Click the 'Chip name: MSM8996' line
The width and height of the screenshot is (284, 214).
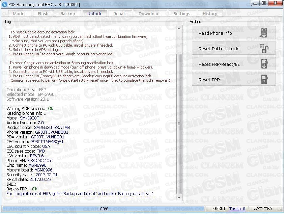point(26,165)
